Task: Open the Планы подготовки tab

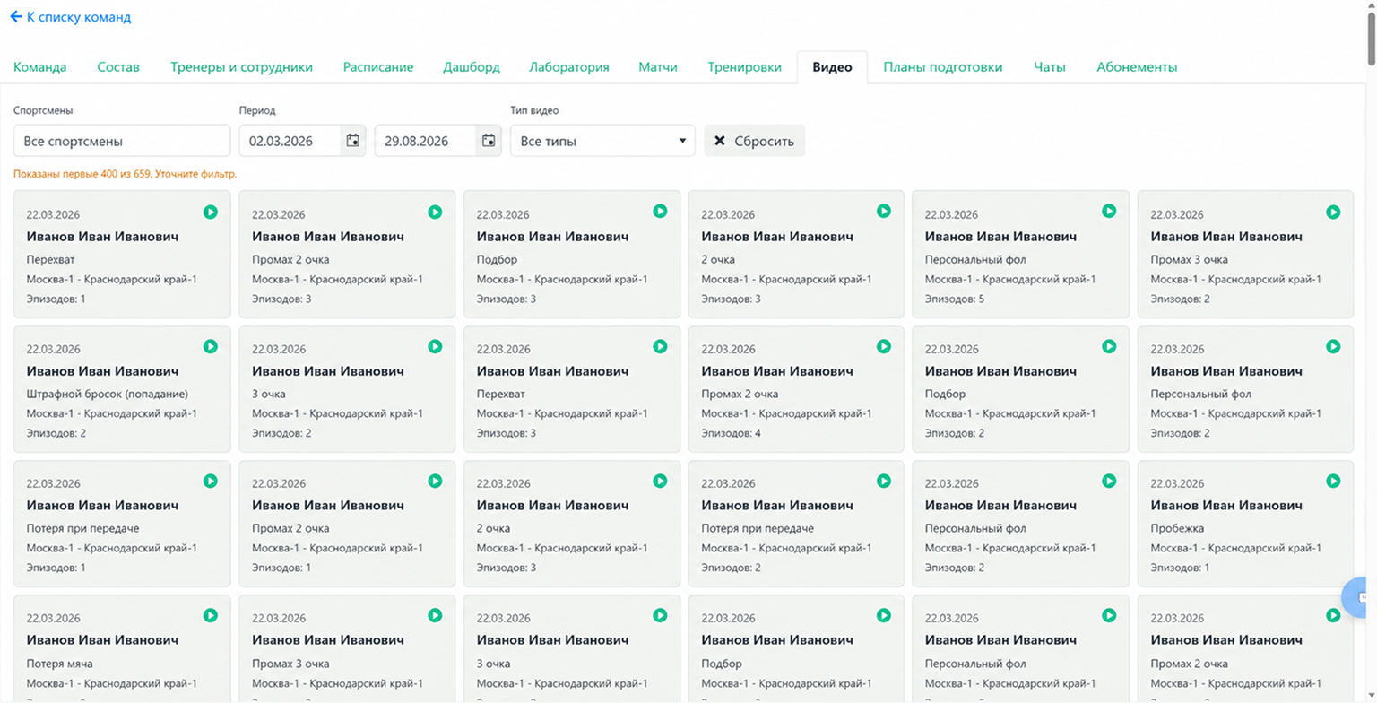Action: click(x=943, y=67)
